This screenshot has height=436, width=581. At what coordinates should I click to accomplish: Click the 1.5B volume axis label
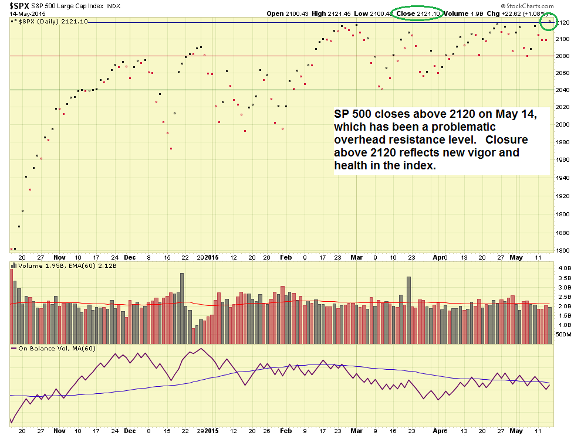(x=565, y=316)
